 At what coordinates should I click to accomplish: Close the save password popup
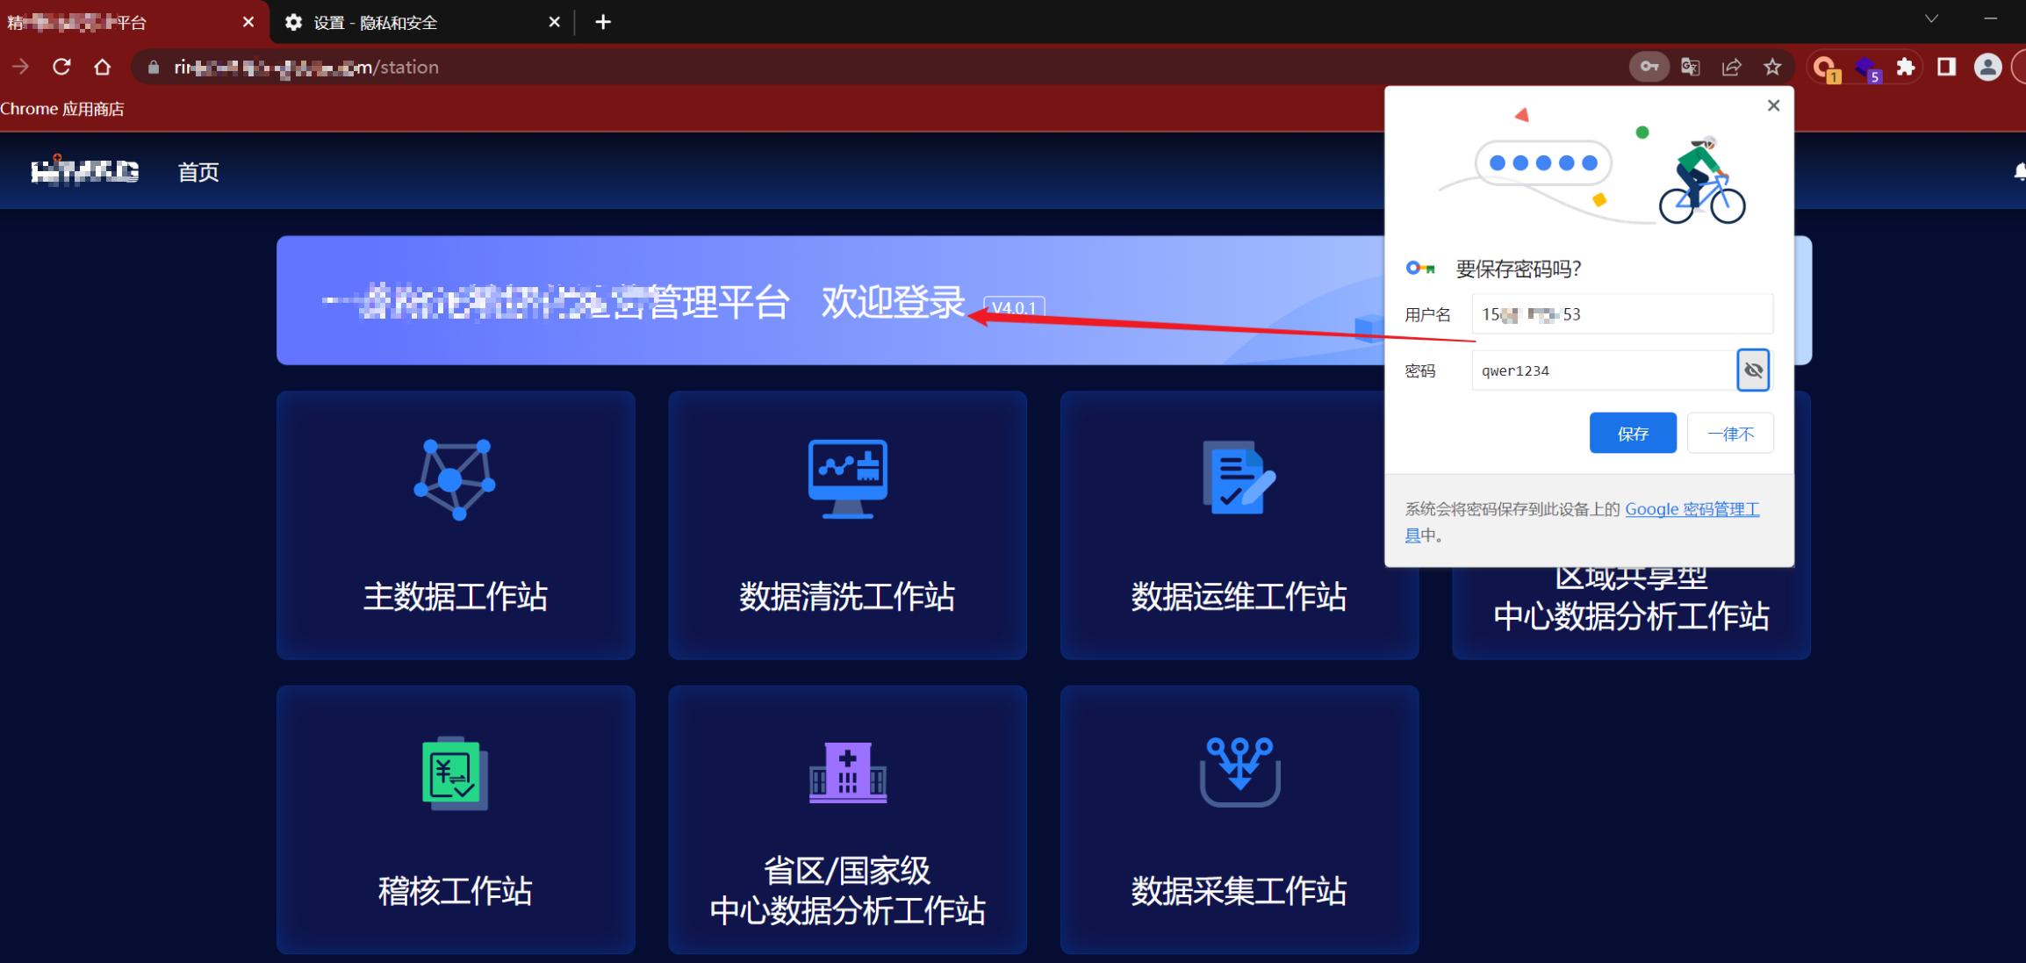coord(1773,105)
